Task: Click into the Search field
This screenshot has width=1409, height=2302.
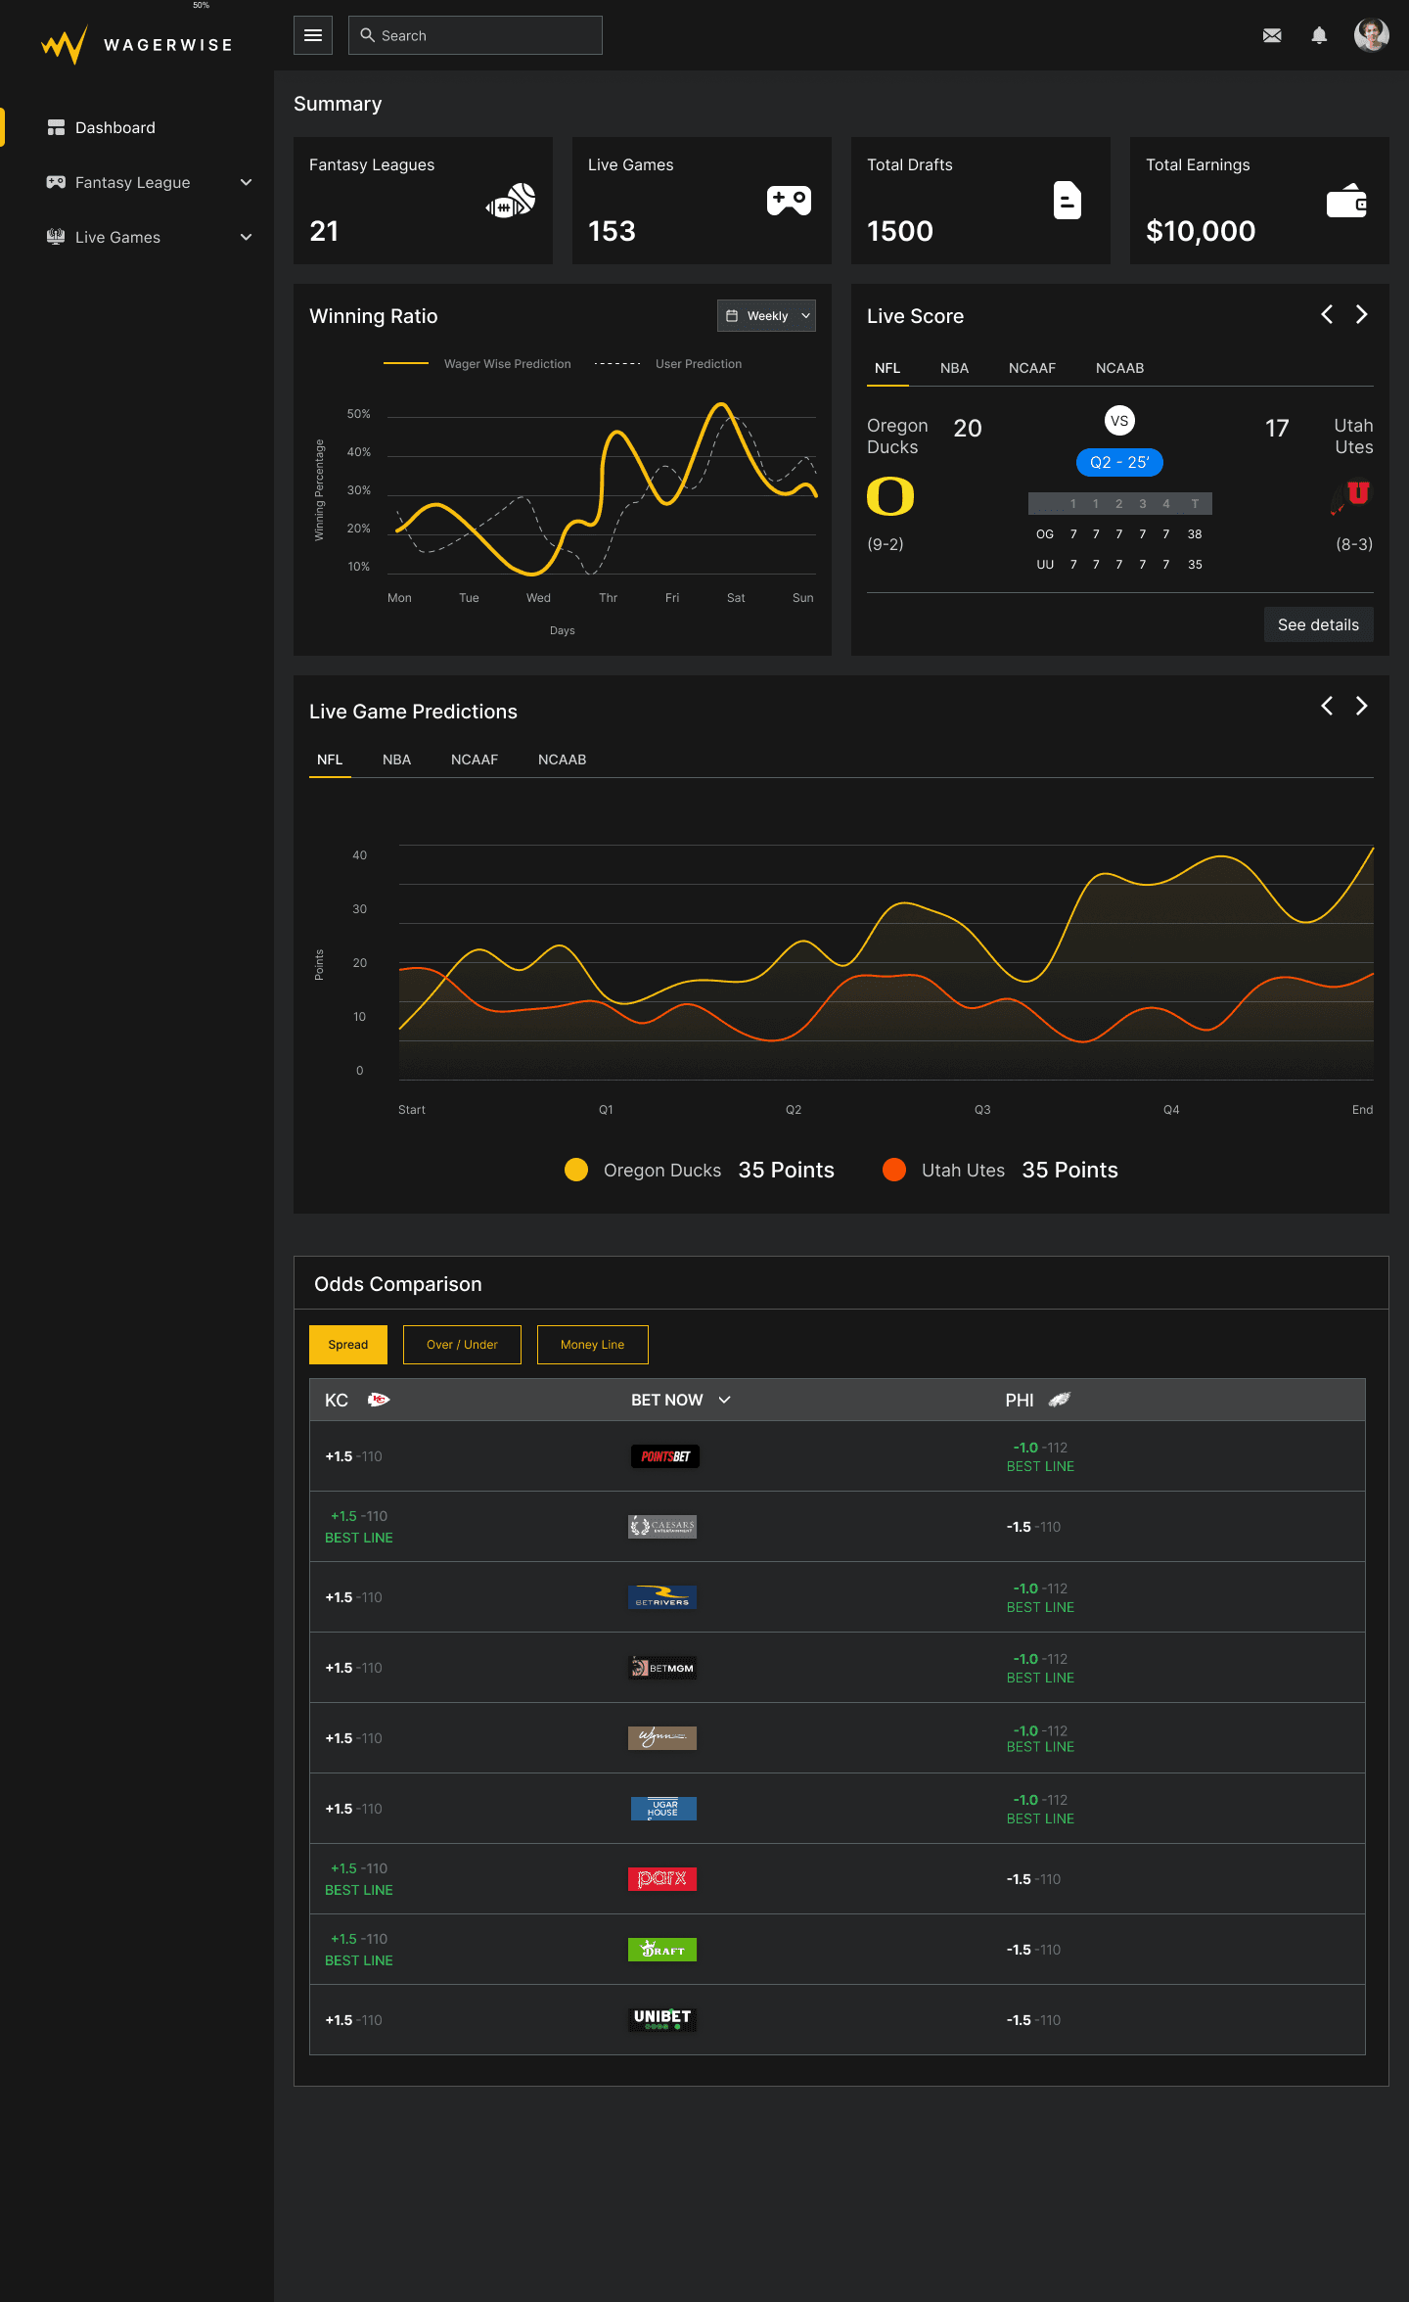Action: coord(476,35)
